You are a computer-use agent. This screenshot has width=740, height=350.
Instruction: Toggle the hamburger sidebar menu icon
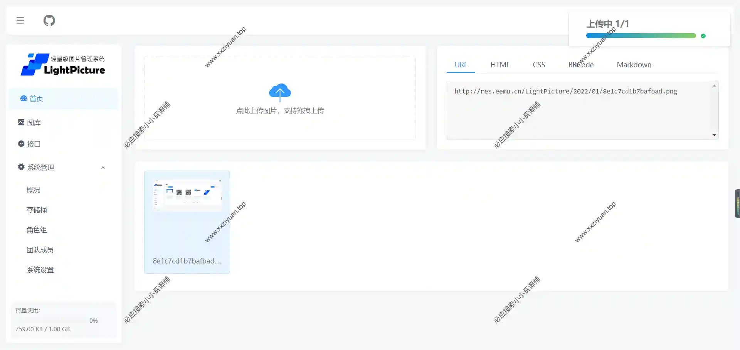pos(20,20)
